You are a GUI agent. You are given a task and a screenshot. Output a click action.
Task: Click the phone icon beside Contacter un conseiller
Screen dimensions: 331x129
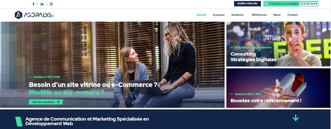[266, 4]
